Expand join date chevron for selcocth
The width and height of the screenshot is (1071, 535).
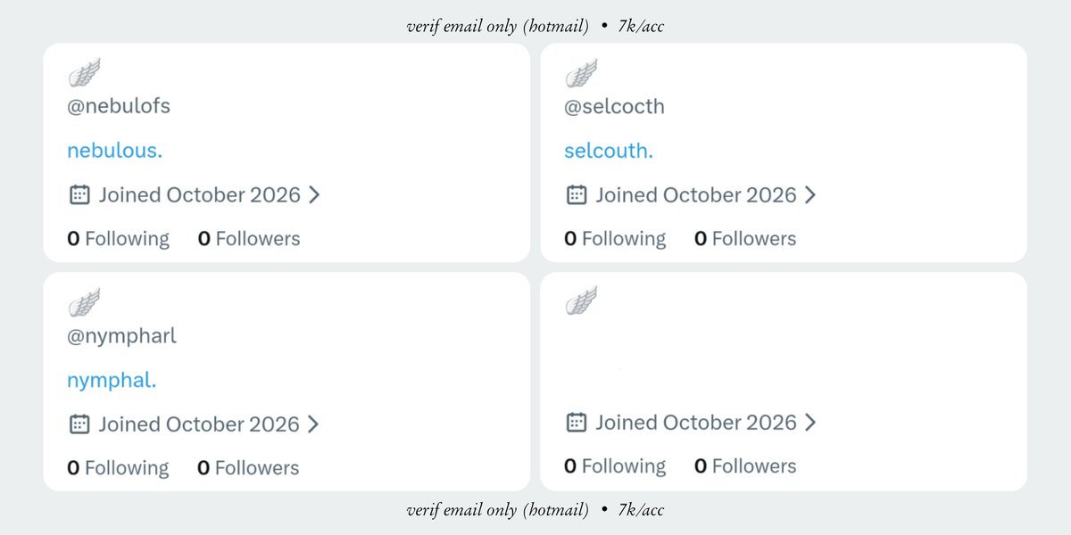[x=810, y=194]
